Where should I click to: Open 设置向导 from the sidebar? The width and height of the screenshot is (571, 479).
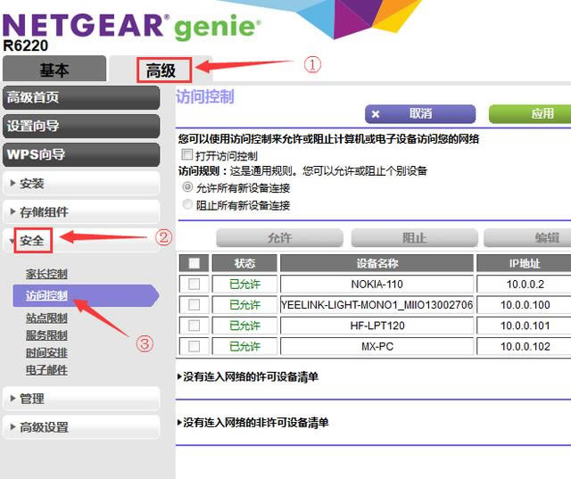(80, 126)
